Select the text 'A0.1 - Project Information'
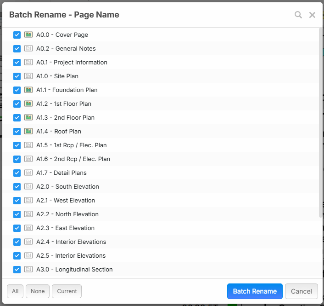 [x=72, y=62]
